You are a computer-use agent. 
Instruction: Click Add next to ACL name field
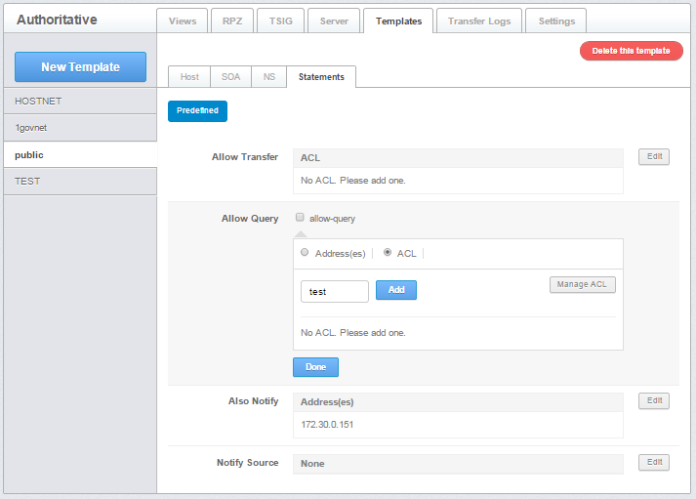pyautogui.click(x=396, y=290)
